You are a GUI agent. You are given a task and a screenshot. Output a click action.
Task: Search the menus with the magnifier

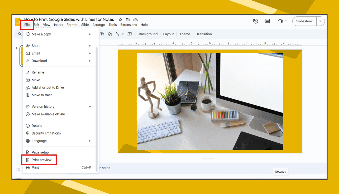[x=20, y=34]
